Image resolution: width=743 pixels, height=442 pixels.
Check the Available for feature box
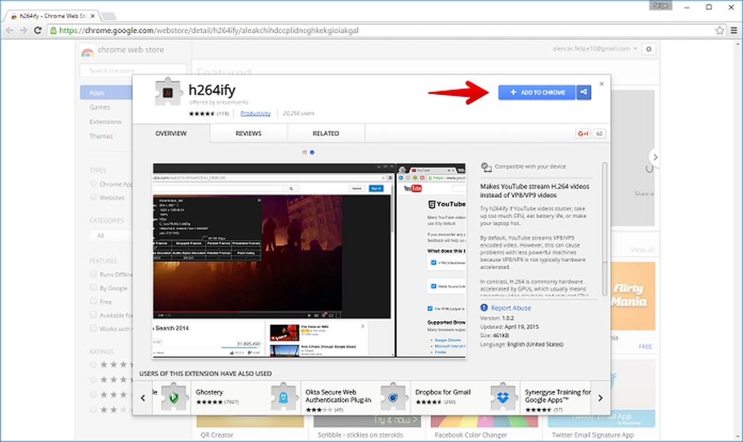(x=94, y=315)
